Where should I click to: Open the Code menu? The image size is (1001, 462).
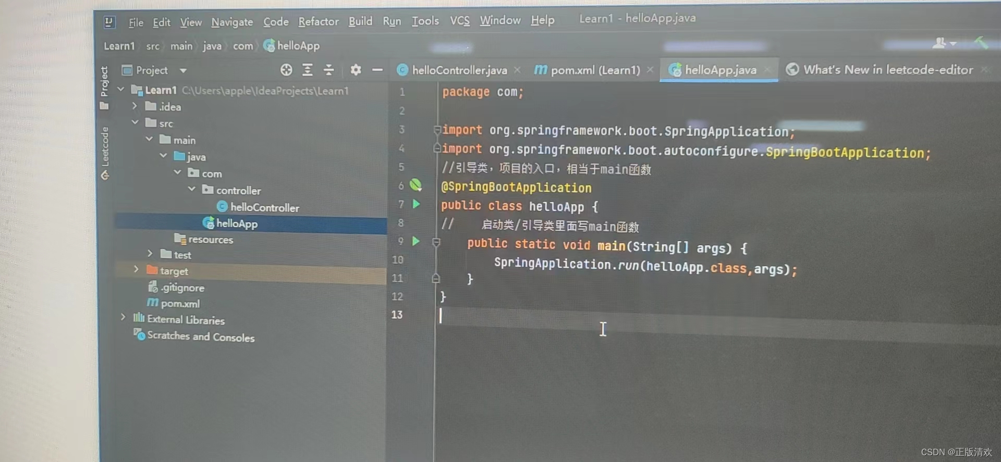[276, 22]
